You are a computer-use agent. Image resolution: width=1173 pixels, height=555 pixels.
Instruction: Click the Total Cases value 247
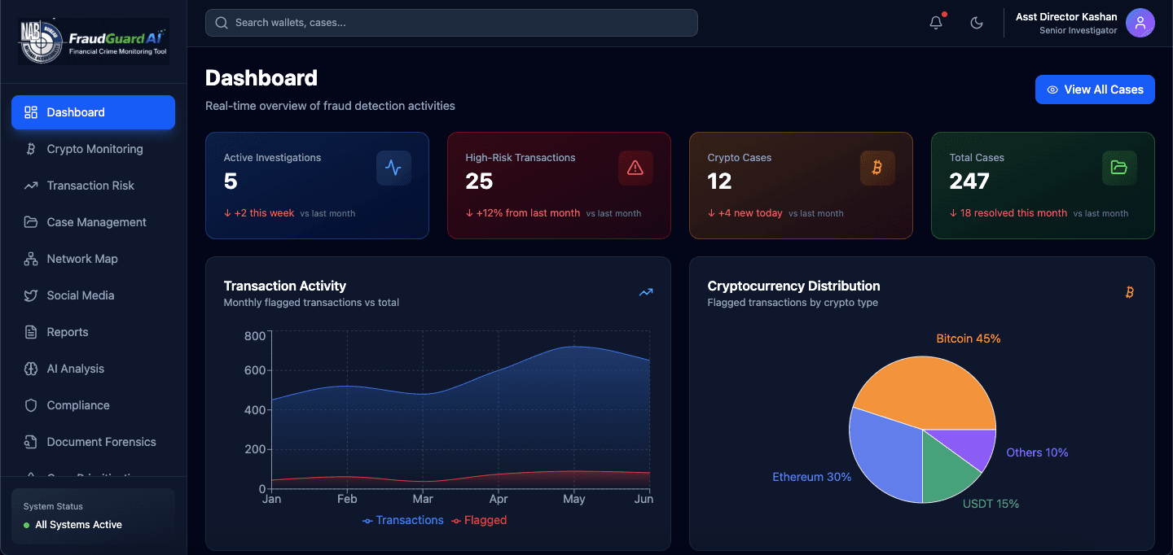coord(969,181)
